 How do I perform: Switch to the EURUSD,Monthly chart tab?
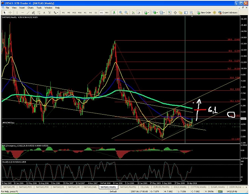tap(161, 187)
